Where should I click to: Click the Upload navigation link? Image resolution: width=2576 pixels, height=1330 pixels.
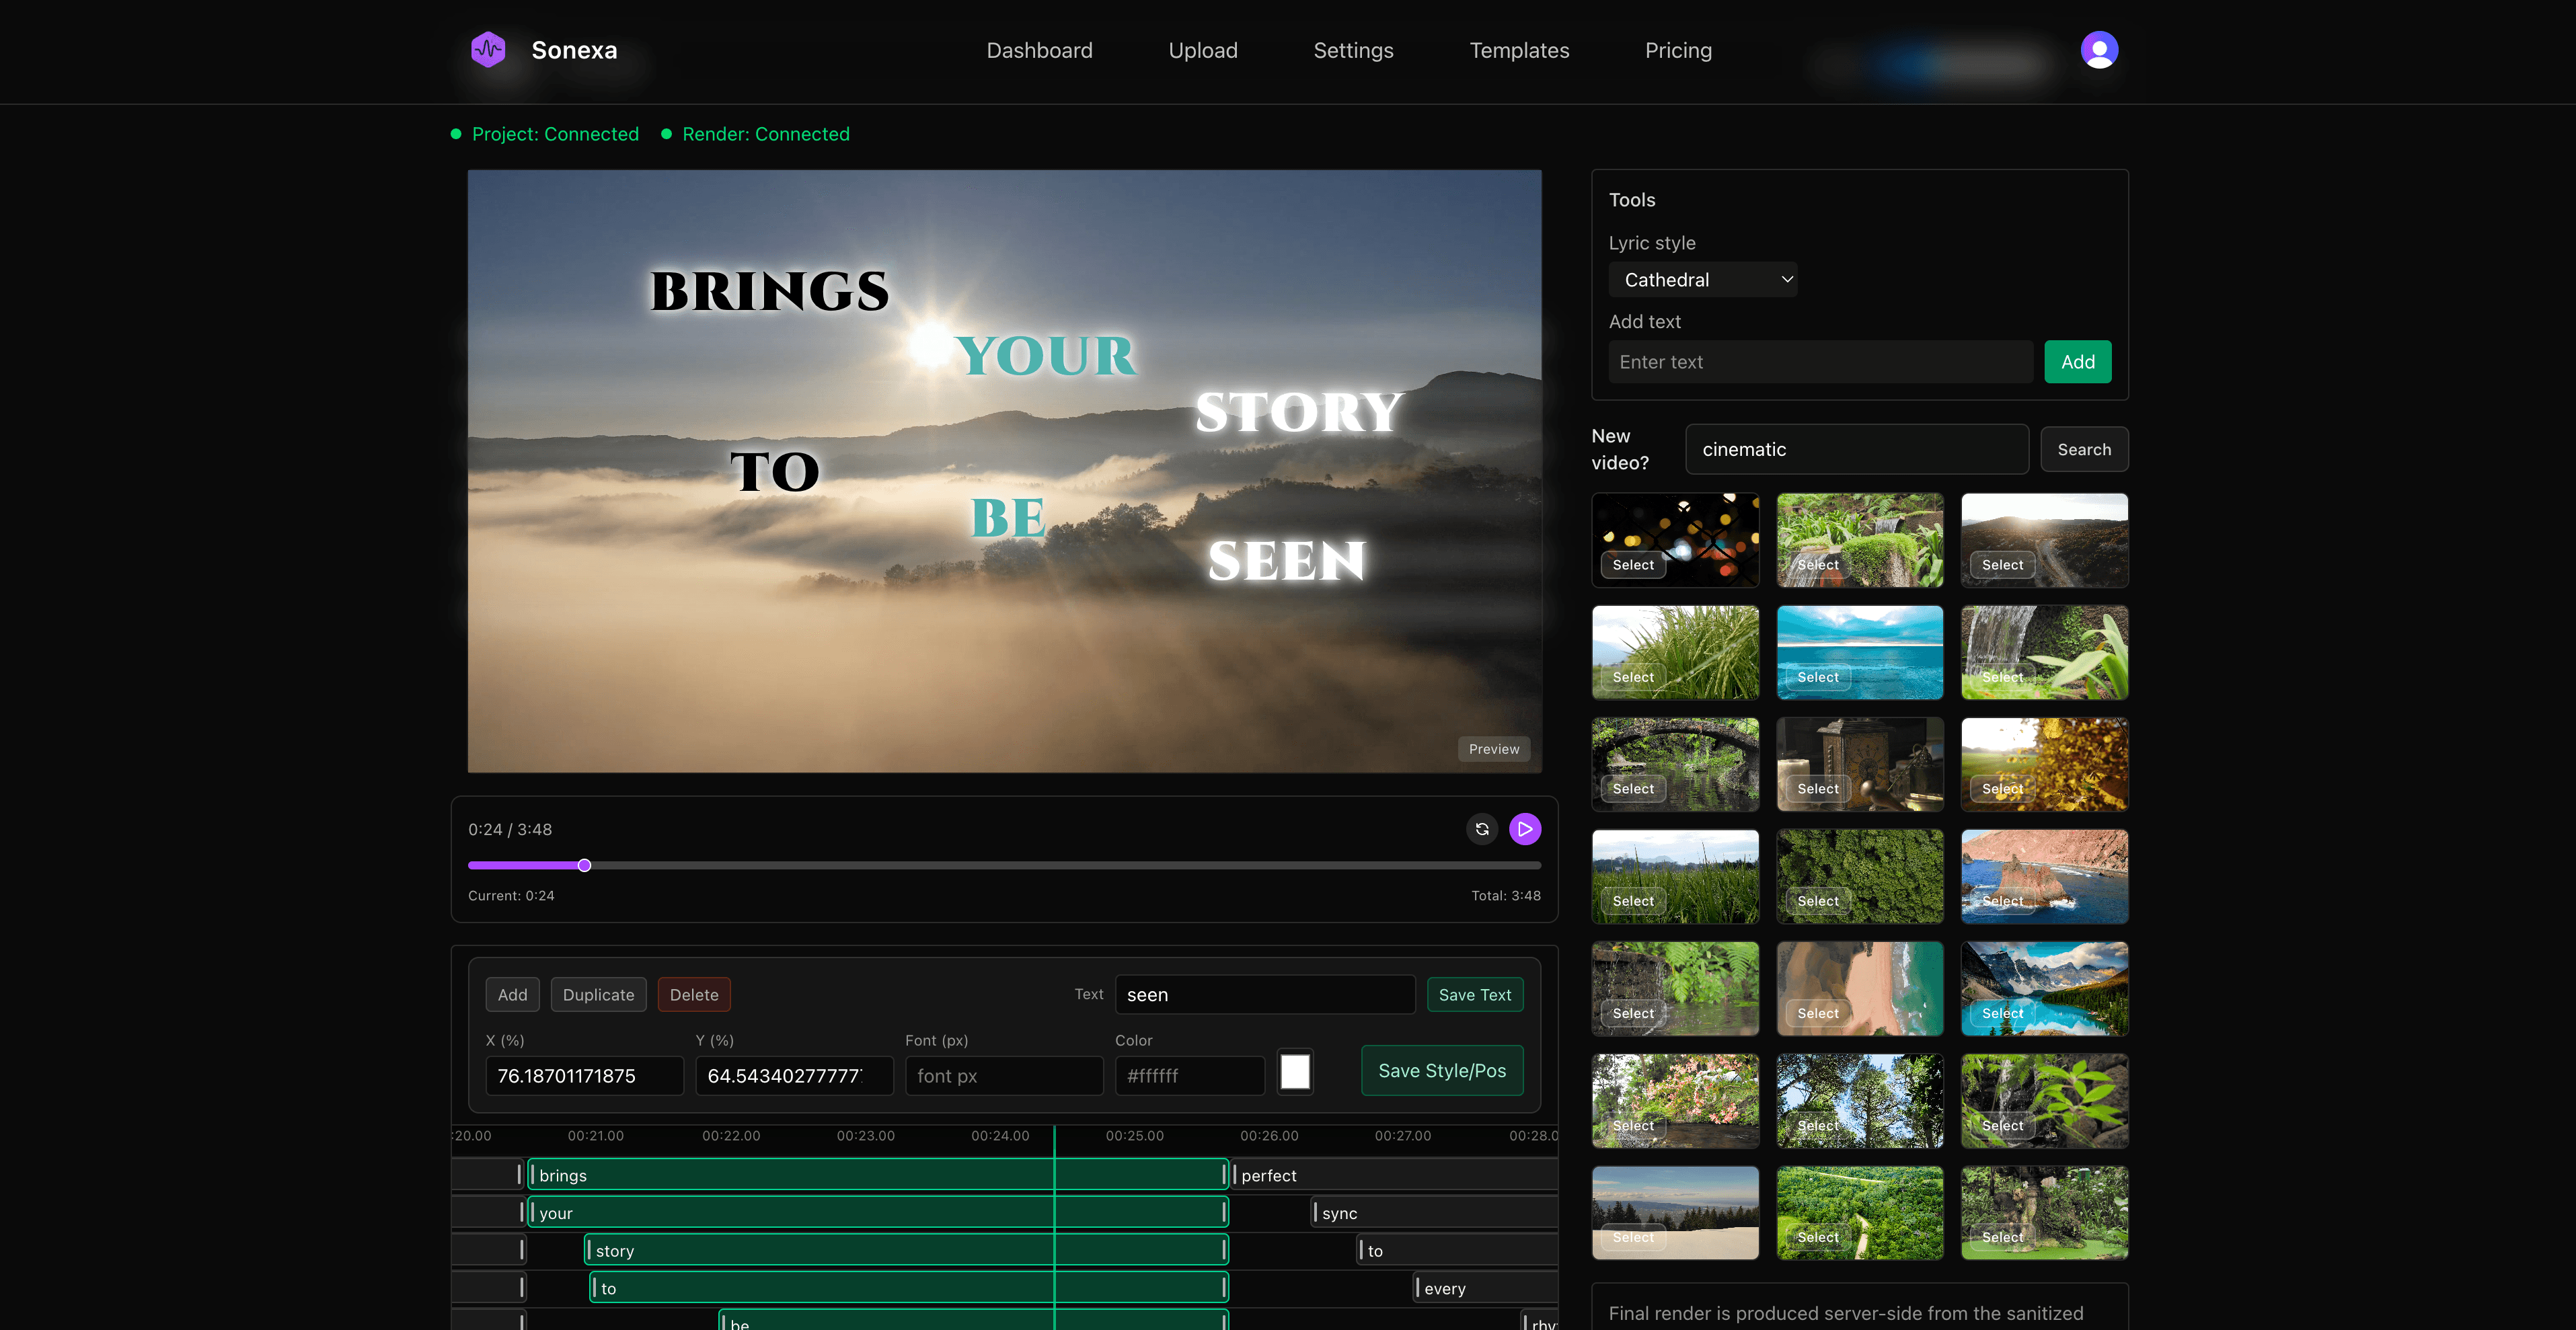1203,50
